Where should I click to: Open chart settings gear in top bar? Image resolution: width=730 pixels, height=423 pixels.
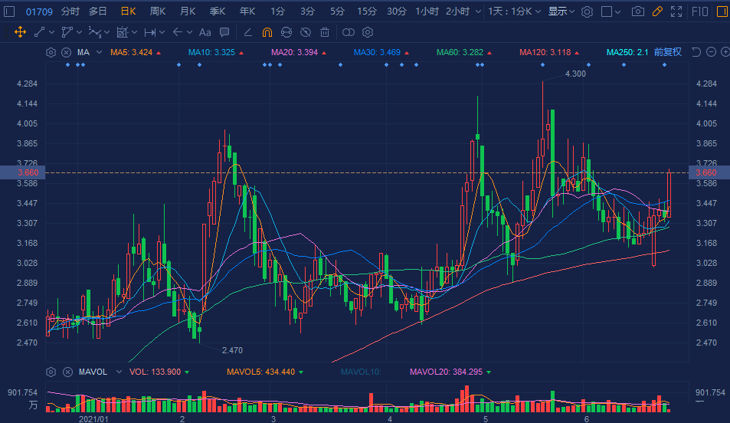pos(587,11)
